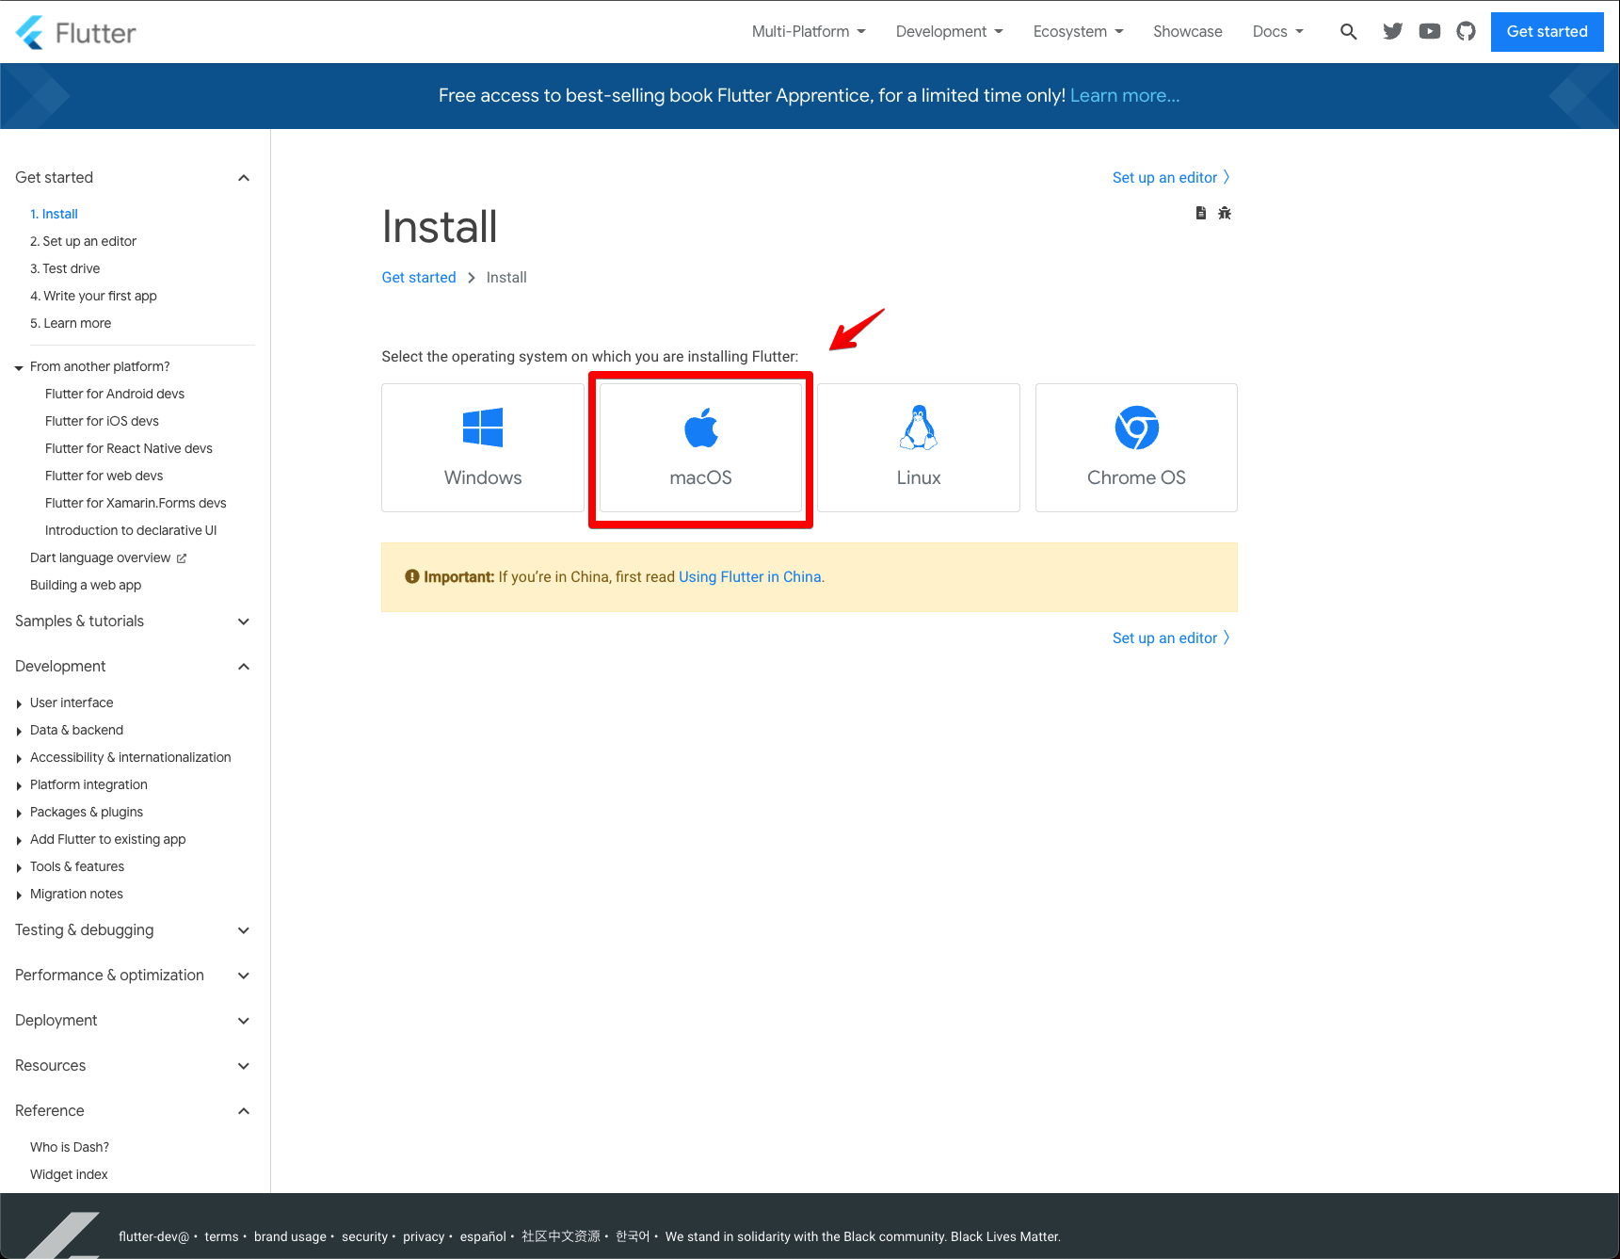The image size is (1620, 1259).
Task: Expand Packages & plugins tree item
Action: (x=79, y=812)
